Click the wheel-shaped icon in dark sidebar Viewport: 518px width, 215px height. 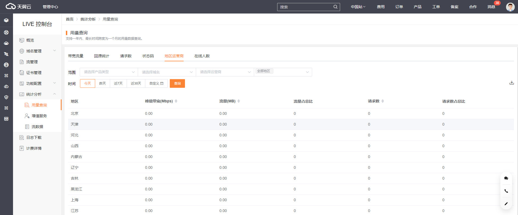[x=6, y=32]
